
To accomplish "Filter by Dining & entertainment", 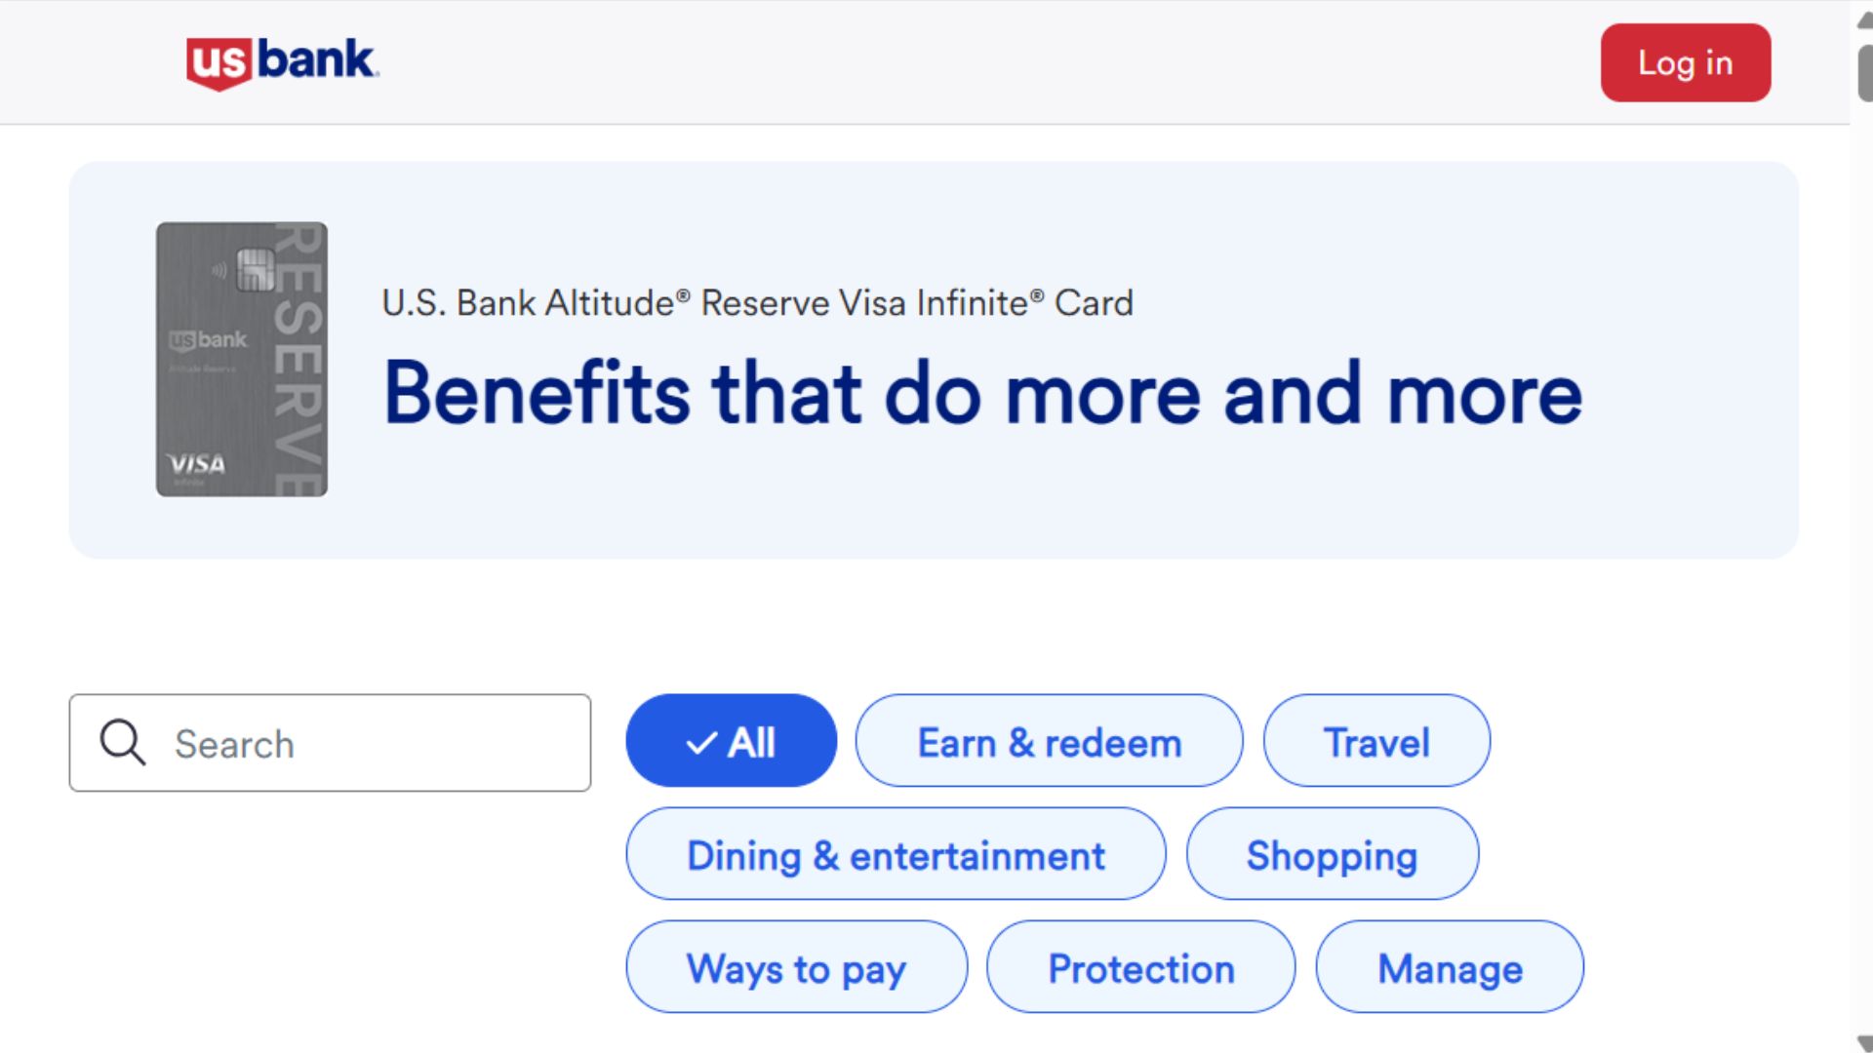I will pos(896,854).
